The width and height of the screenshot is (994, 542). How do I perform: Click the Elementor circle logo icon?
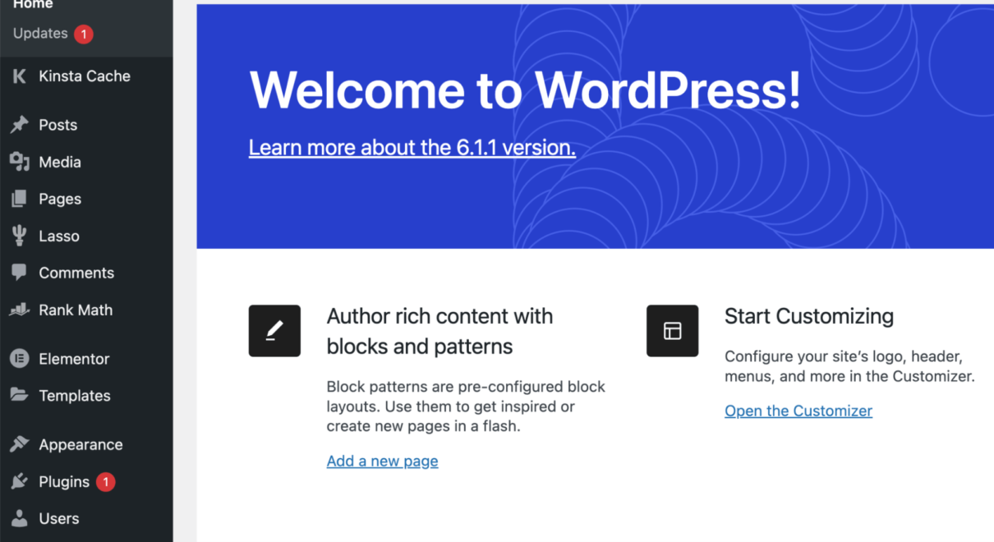point(19,359)
